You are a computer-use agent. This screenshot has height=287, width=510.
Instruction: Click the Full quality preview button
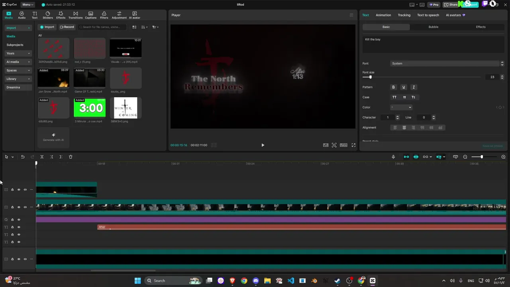(x=326, y=145)
